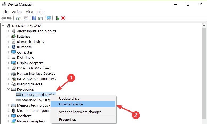Choose Update driver from context menu
Viewport: 207px width, 124px height.
pos(83,98)
